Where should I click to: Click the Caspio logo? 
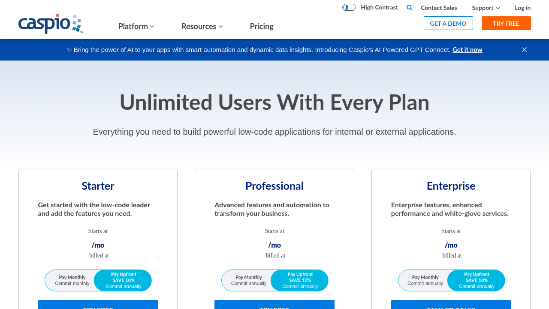(50, 24)
